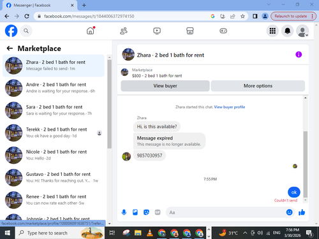The width and height of the screenshot is (319, 239).
Task: Open VLC from the taskbar
Action: [x=150, y=233]
